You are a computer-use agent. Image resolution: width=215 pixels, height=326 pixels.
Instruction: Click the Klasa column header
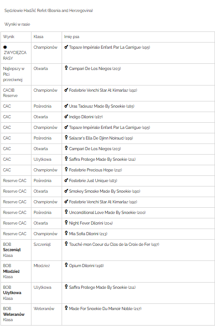tap(38, 37)
